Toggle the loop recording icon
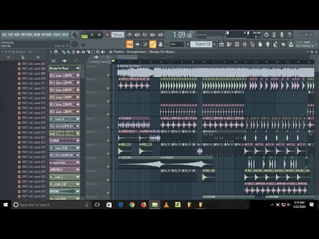This screenshot has height=239, width=319. point(160,35)
